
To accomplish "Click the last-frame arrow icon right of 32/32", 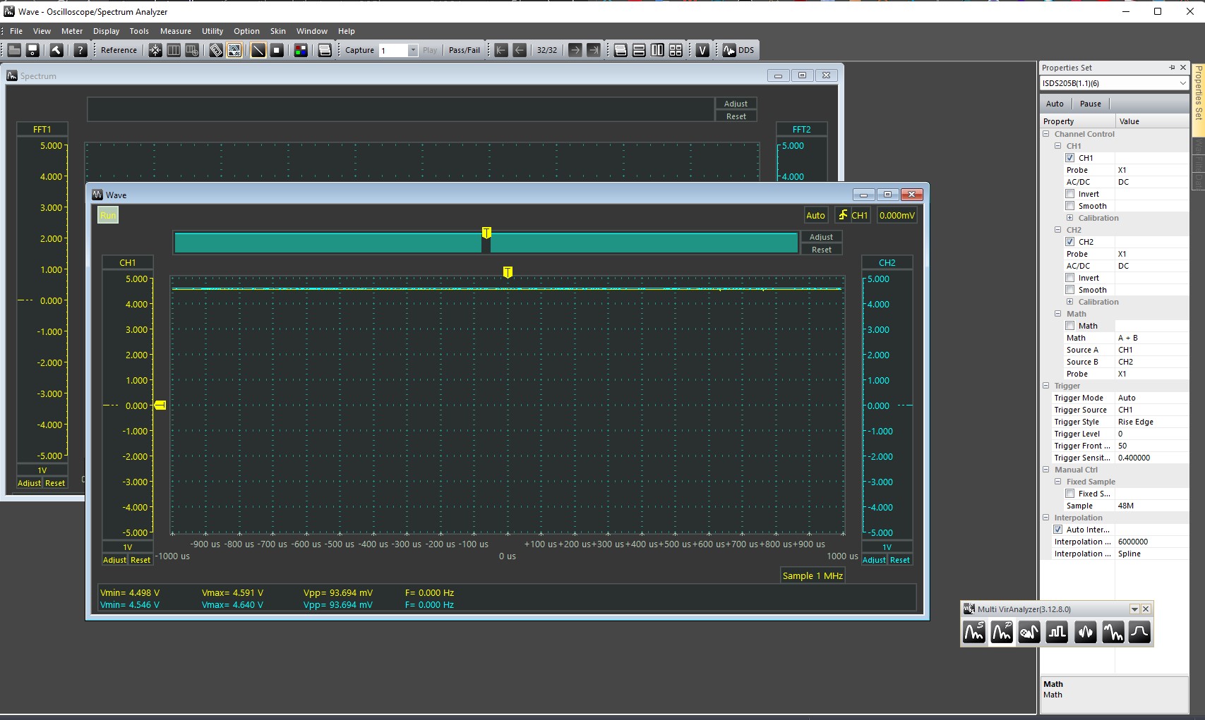I will 594,50.
